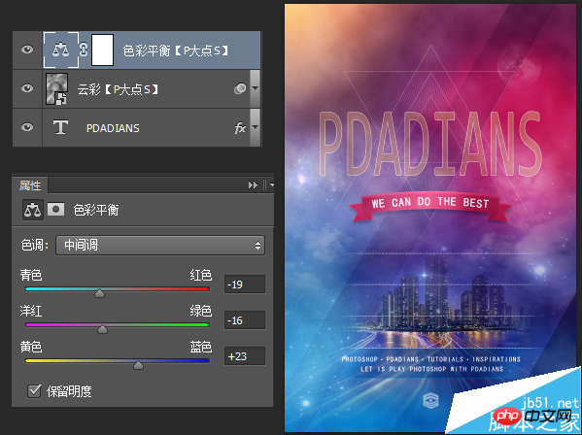Screen dimensions: 582x435
Task: Collapse the properties panel with double arrows
Action: tap(253, 184)
